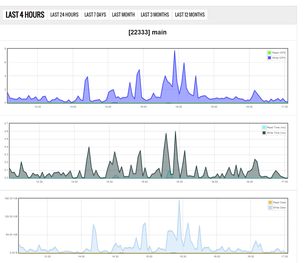Screen dimensions: 304x263
Task: Click the Read IOPS legend label
Action: pyautogui.click(x=279, y=53)
